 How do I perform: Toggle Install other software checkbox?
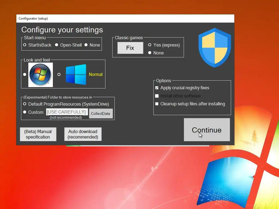pos(157,96)
